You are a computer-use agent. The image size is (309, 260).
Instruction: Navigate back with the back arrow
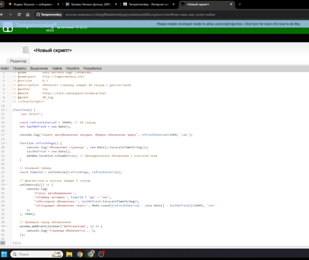point(2,15)
